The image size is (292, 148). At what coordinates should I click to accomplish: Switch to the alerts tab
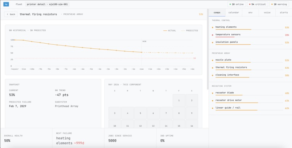click(284, 13)
